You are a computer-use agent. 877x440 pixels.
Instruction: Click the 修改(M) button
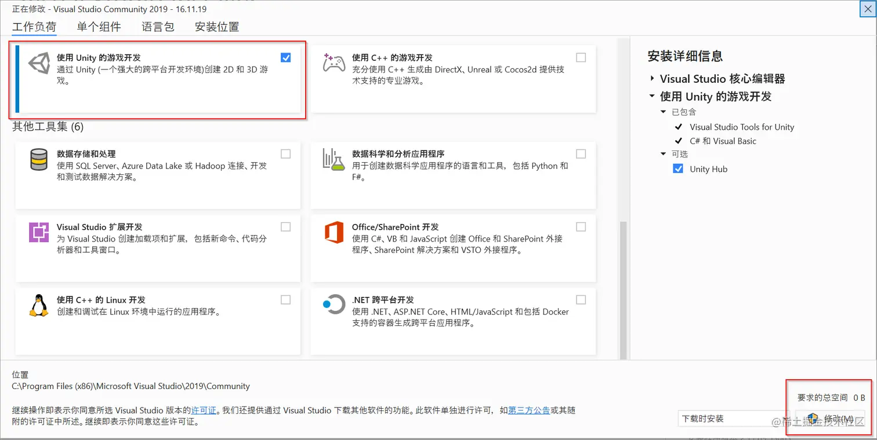831,419
